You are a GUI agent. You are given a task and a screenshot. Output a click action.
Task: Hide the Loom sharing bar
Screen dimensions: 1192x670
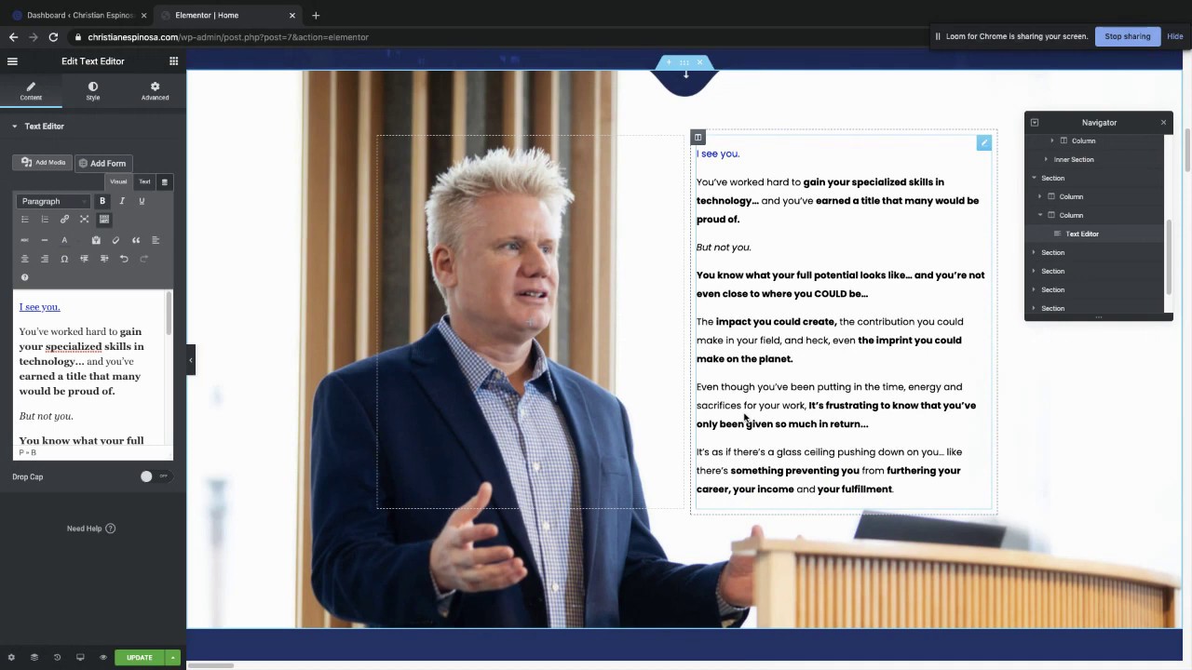(1174, 36)
